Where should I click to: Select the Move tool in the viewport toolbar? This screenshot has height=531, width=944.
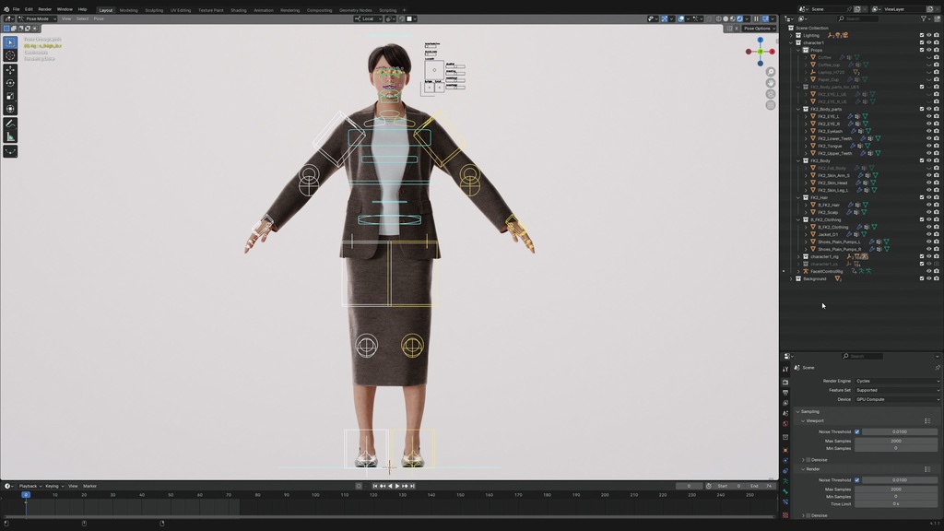[x=10, y=69]
